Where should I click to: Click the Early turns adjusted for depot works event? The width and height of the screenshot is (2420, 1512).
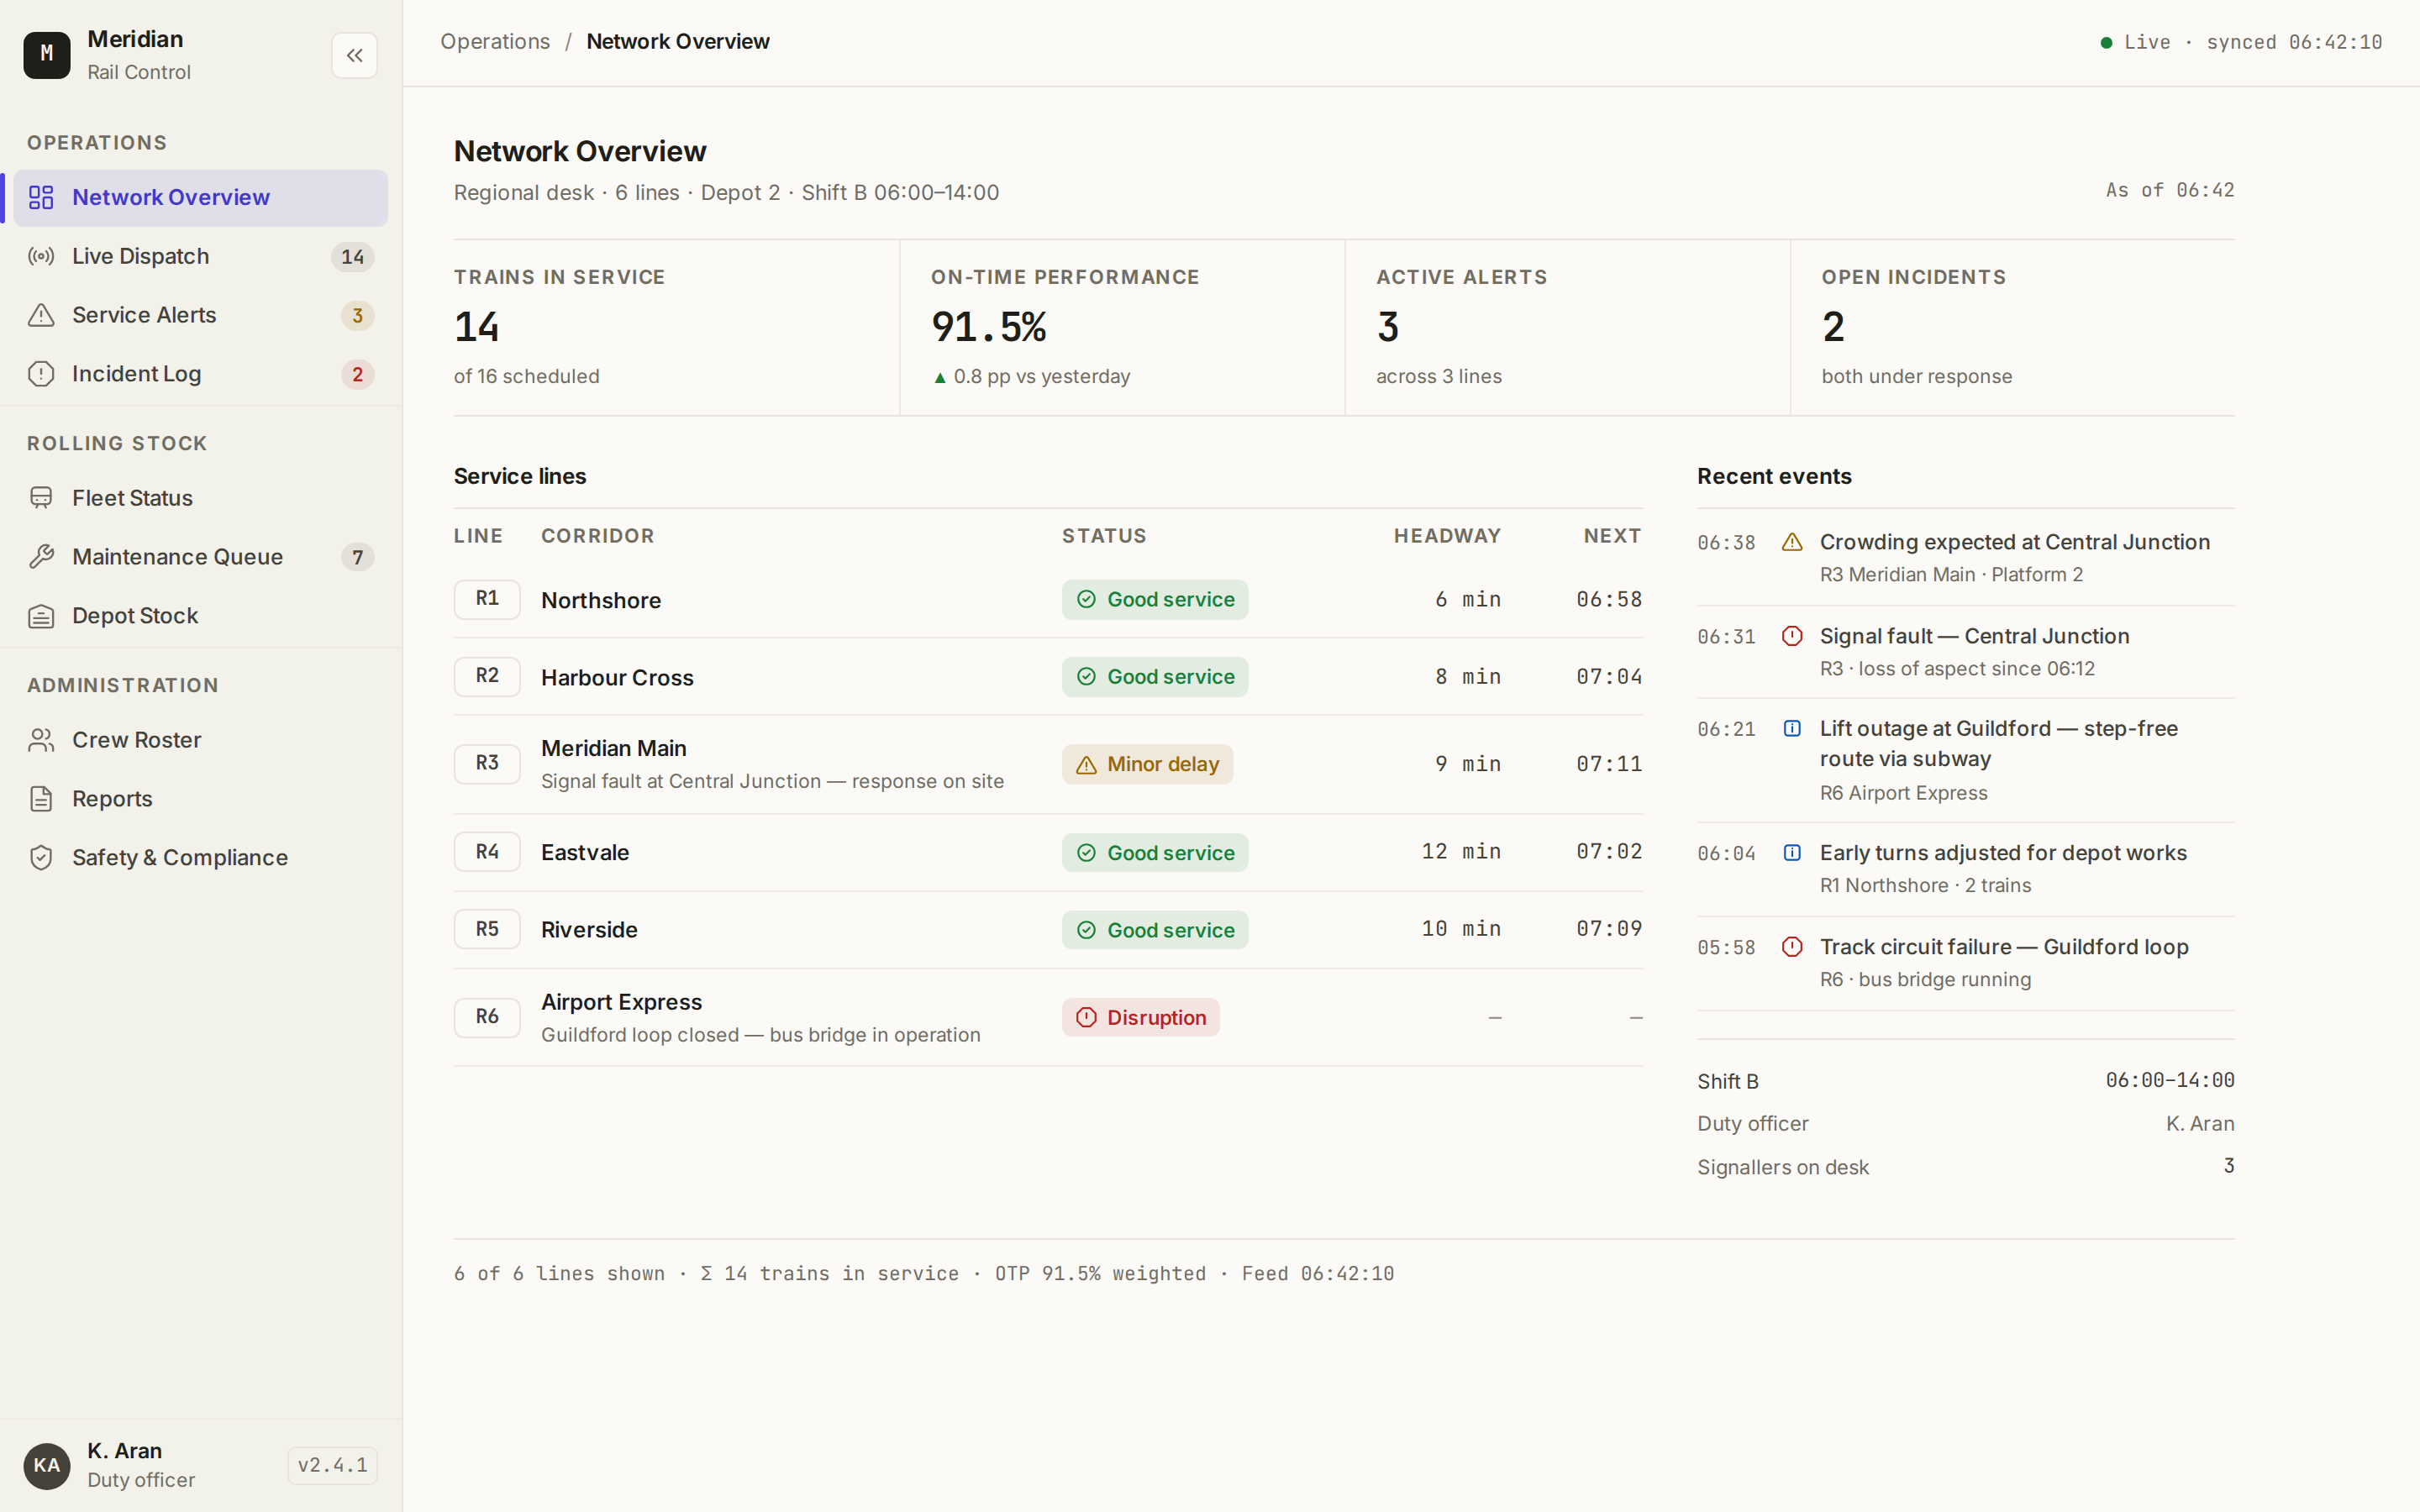click(1965, 869)
